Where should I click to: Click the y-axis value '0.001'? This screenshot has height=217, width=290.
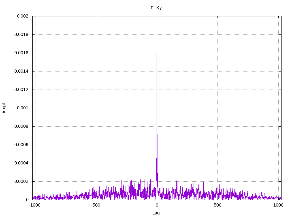[23, 108]
